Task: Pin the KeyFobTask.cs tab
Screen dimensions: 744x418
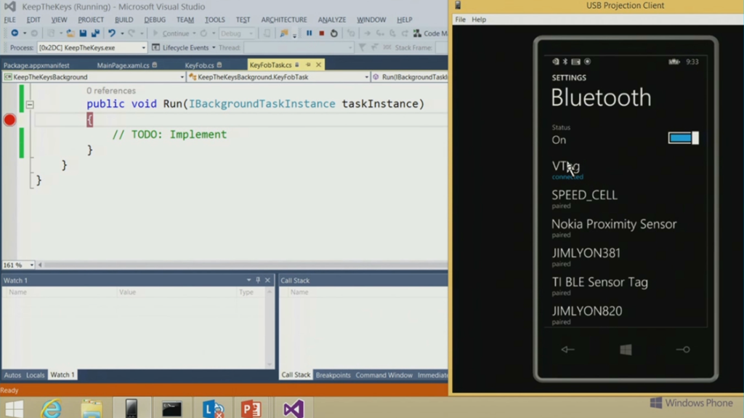Action: pos(308,65)
